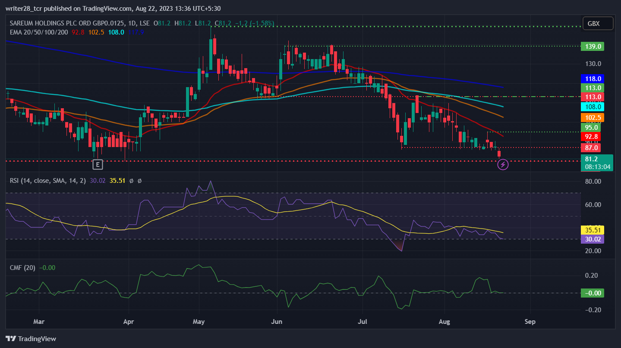This screenshot has height=348, width=621.
Task: Click the 'Jul' label on time axis
Action: (363, 321)
